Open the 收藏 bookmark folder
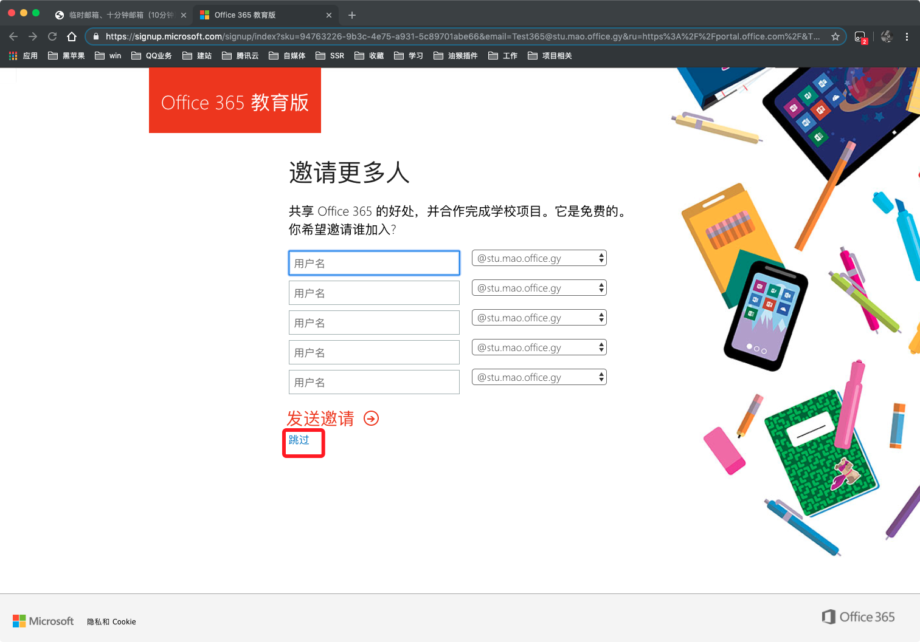The image size is (920, 642). click(369, 56)
